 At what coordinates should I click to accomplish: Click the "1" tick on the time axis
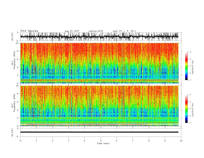point(37,141)
